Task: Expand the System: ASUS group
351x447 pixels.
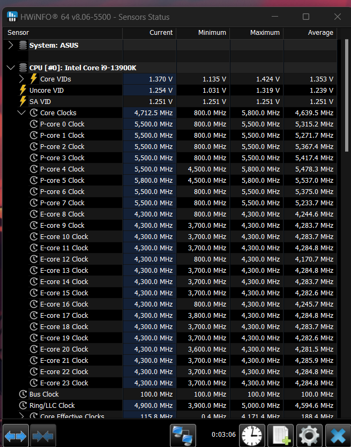Action: click(x=11, y=45)
